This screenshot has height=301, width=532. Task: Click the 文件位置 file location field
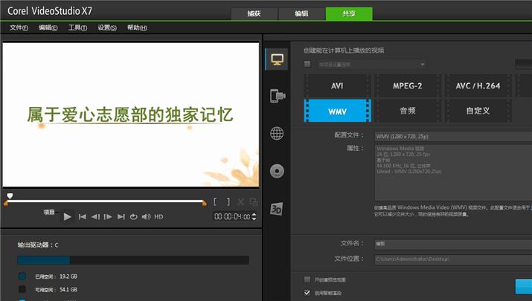point(453,259)
